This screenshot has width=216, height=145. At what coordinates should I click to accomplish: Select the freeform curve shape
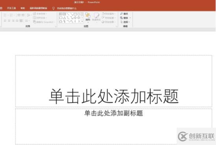pyautogui.click(x=72, y=21)
